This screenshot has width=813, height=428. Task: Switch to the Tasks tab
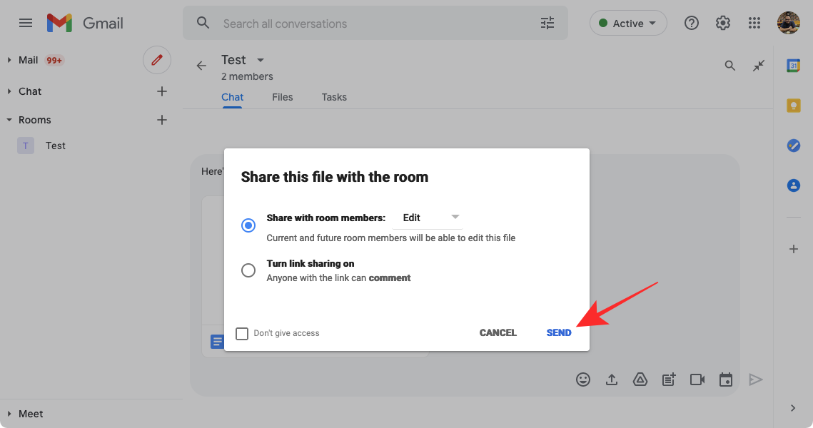coord(334,97)
